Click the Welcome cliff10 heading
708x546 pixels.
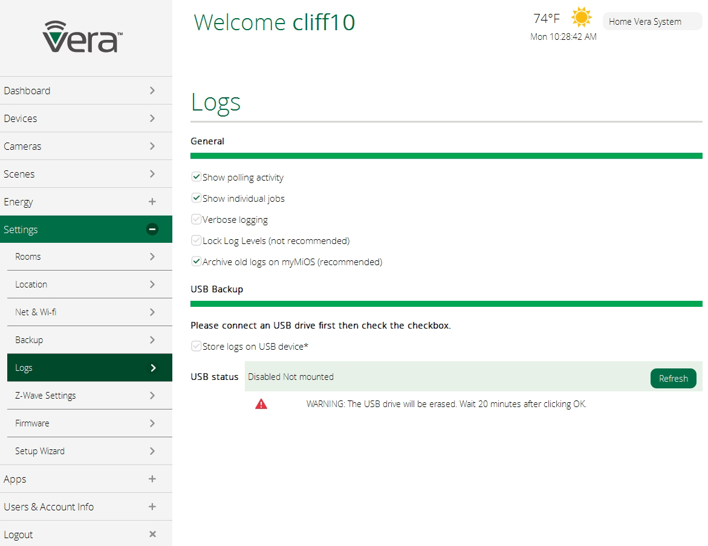click(274, 22)
